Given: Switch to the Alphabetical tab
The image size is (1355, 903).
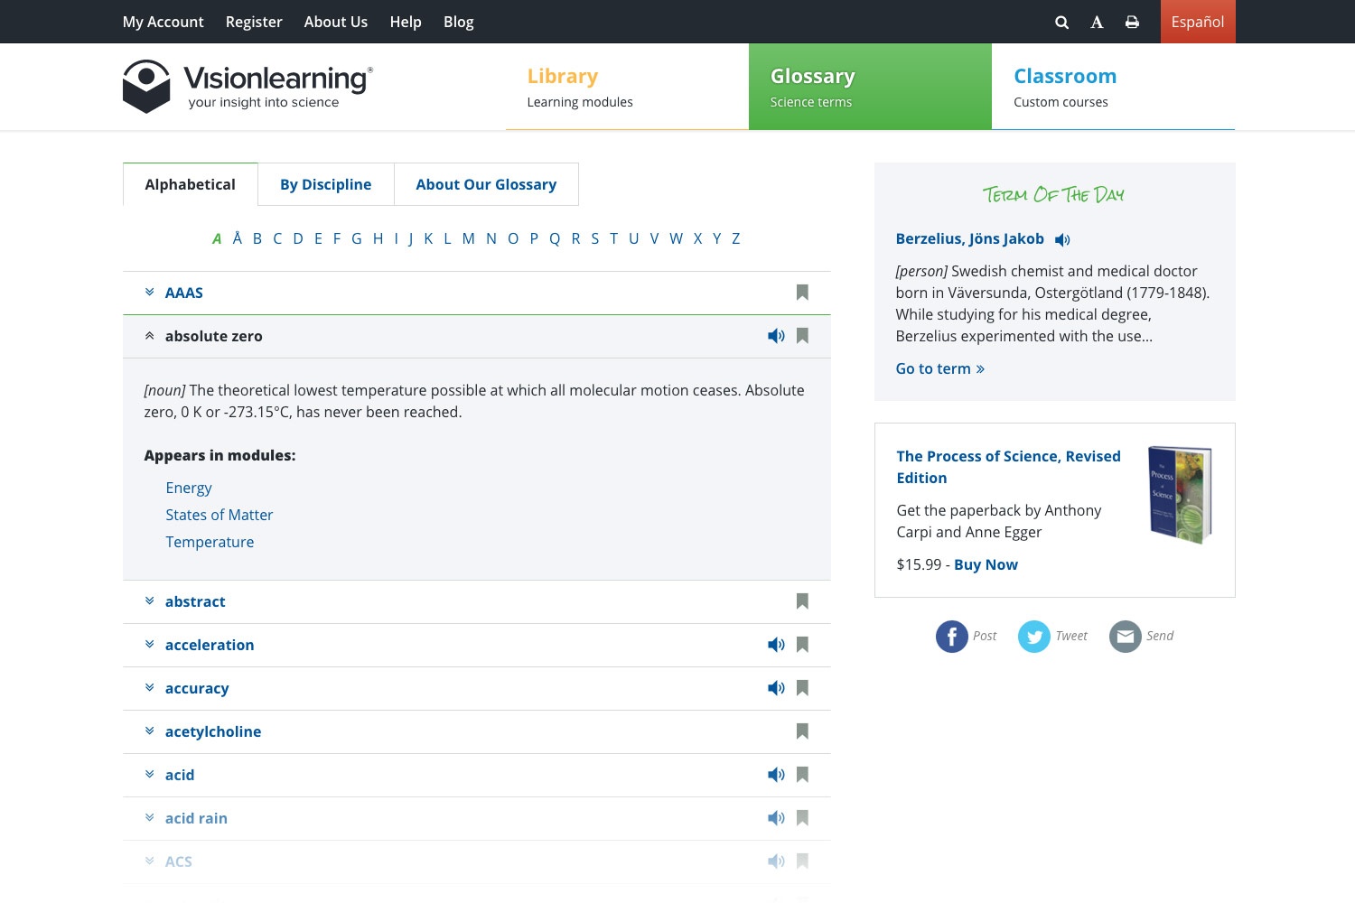Looking at the screenshot, I should point(191,184).
